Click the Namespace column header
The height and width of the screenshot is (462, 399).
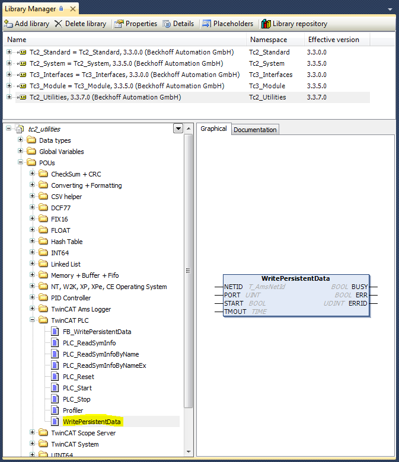coord(269,40)
